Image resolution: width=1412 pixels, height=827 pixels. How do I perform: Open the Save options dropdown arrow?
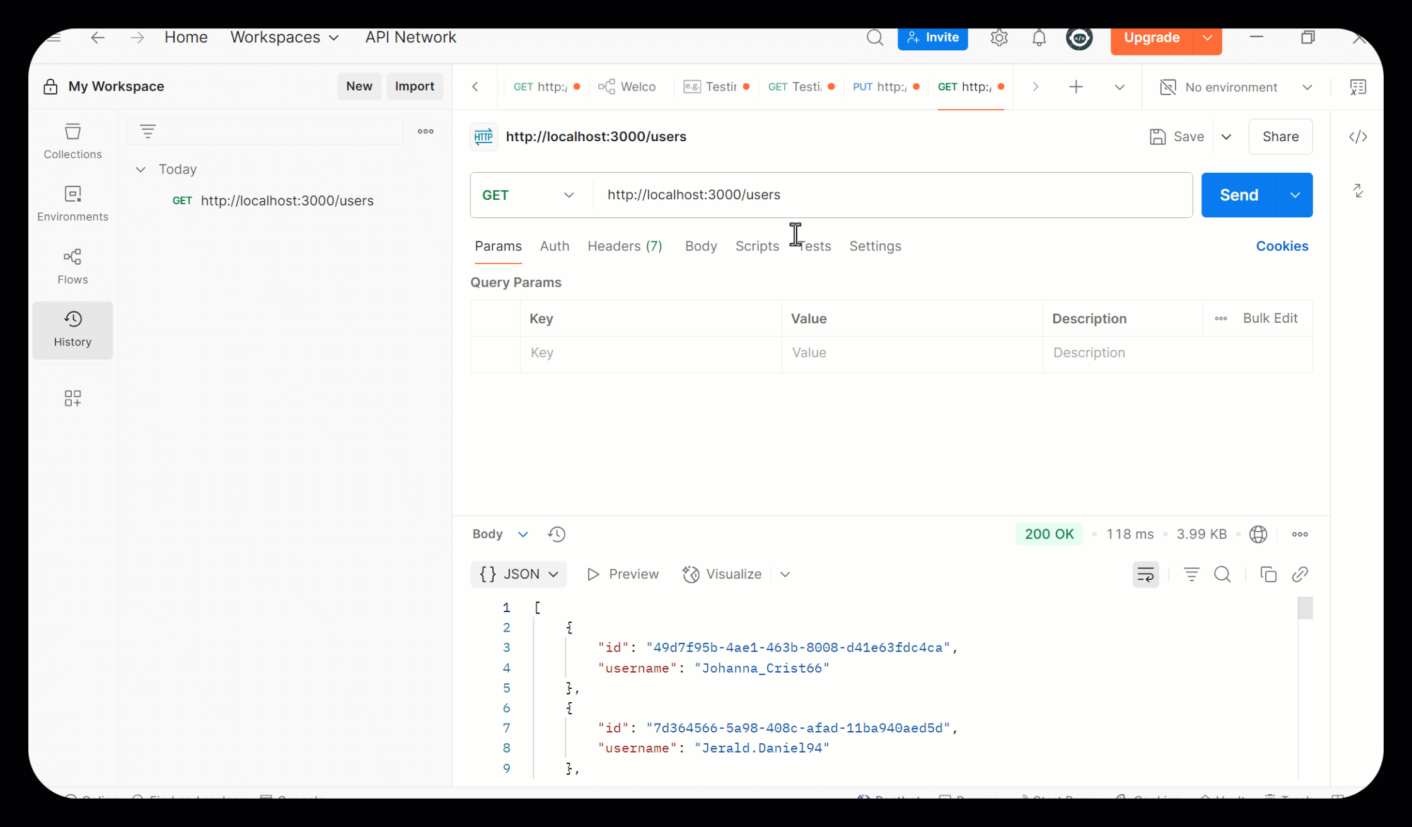(1226, 137)
